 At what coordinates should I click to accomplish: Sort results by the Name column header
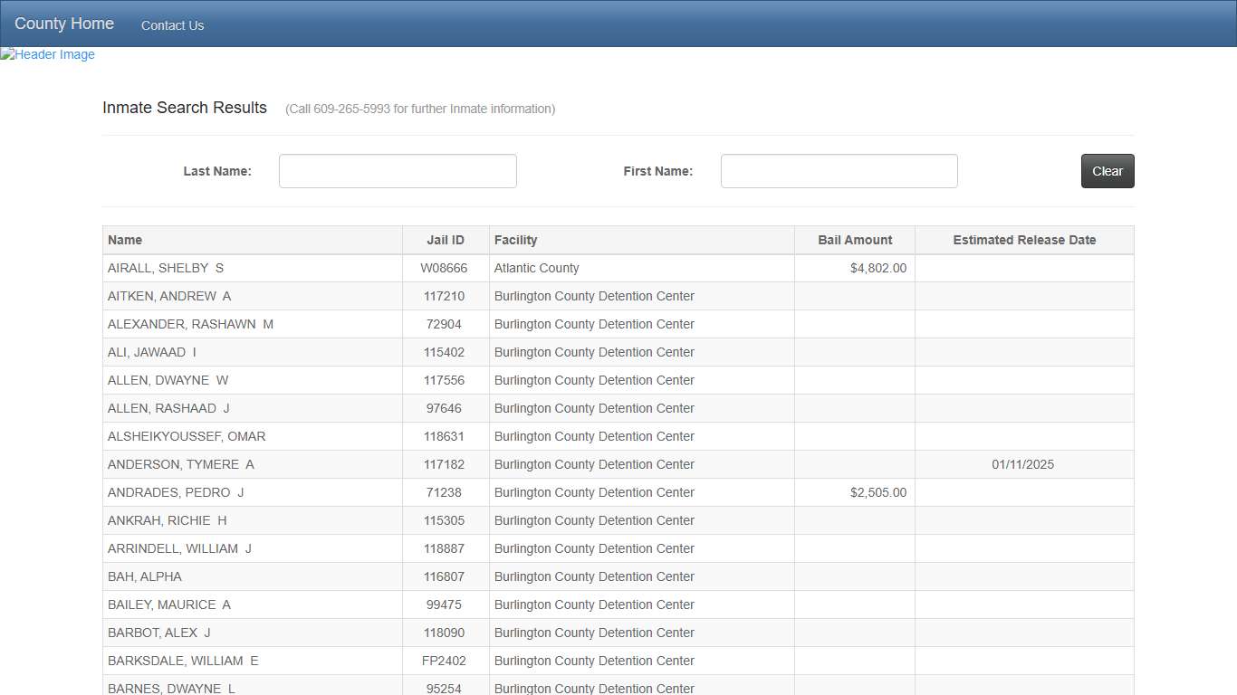click(124, 240)
